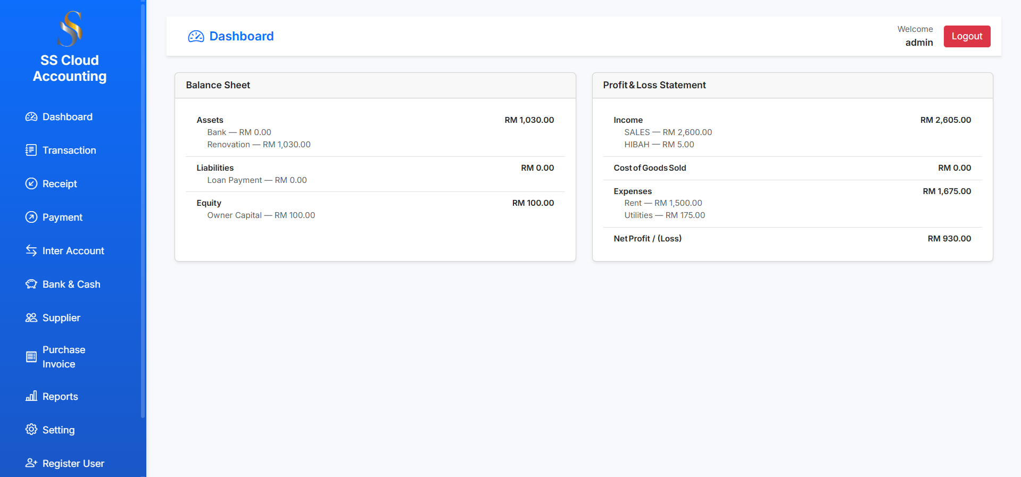Click the Reports bar chart icon
Image resolution: width=1021 pixels, height=477 pixels.
tap(31, 397)
